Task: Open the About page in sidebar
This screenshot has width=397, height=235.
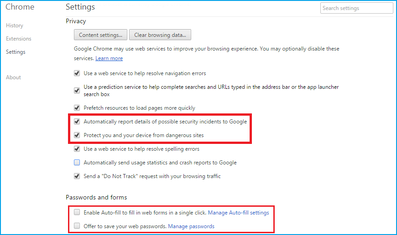Action: point(13,77)
